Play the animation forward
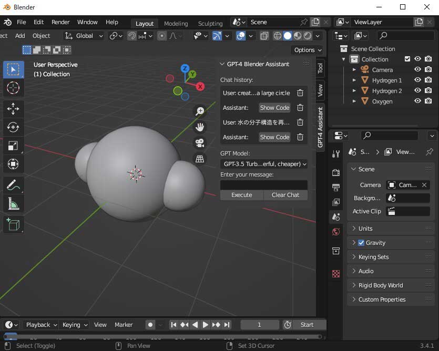 coord(205,325)
